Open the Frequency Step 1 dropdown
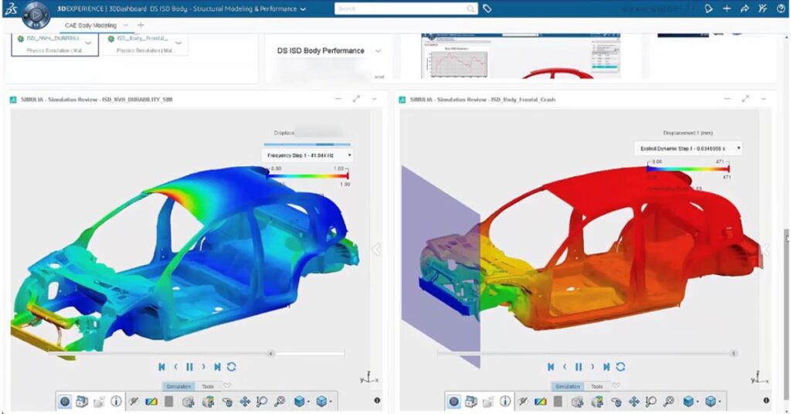The width and height of the screenshot is (791, 414). [x=307, y=155]
